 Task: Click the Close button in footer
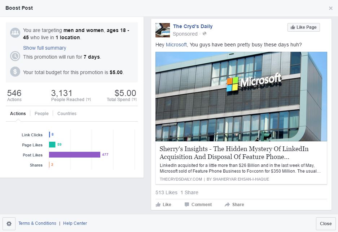coord(326,224)
